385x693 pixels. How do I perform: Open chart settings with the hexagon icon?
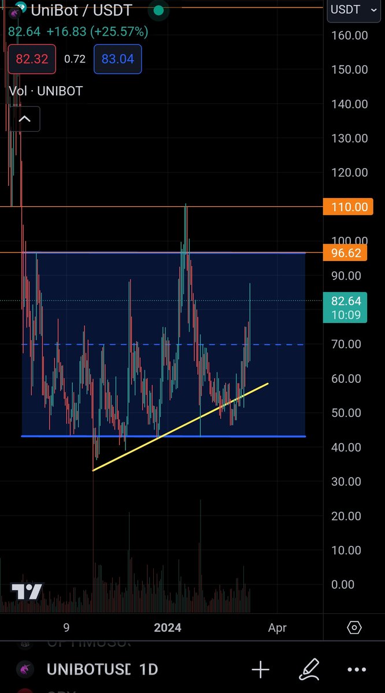tap(354, 628)
